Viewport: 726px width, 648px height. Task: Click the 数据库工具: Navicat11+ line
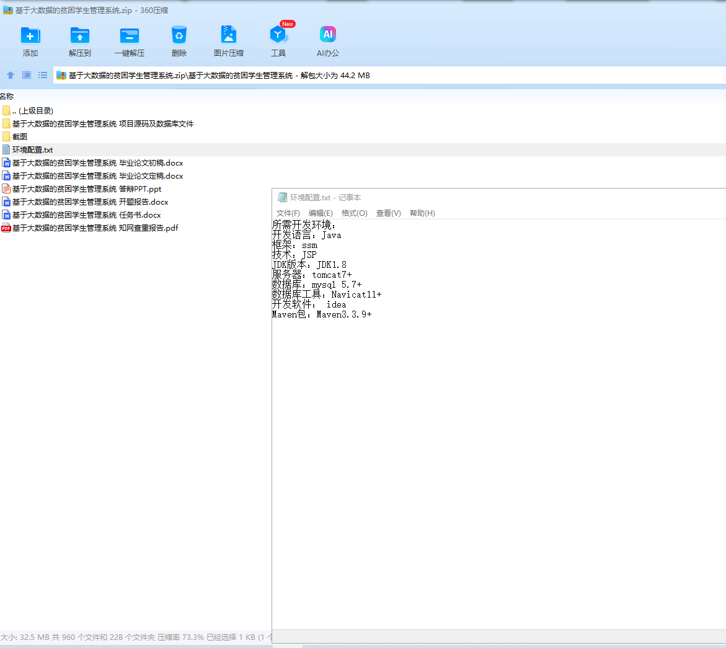[327, 295]
